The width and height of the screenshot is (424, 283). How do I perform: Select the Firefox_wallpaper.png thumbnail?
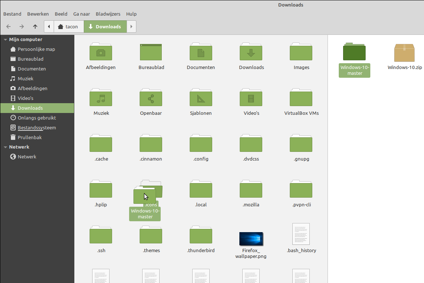click(x=251, y=238)
